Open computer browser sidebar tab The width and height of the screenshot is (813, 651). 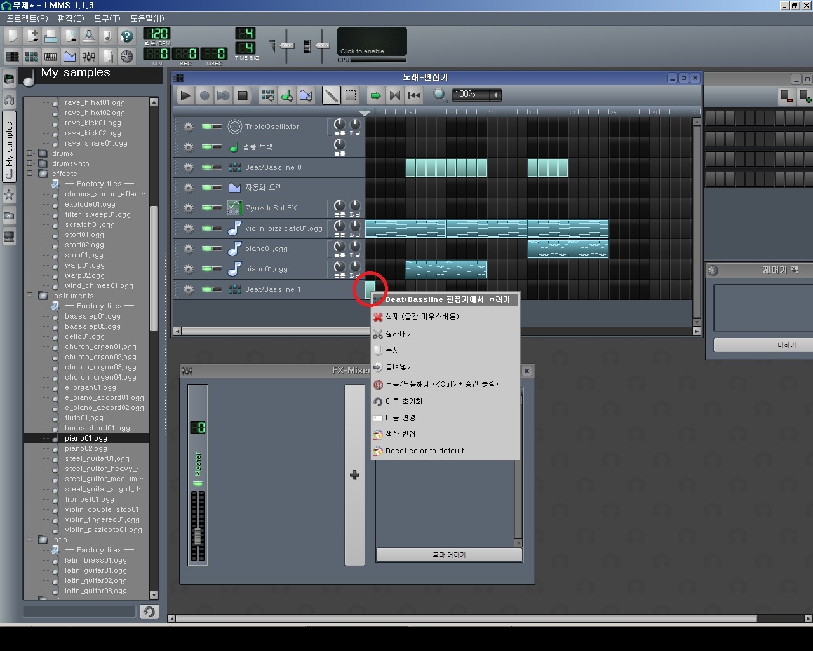[9, 236]
